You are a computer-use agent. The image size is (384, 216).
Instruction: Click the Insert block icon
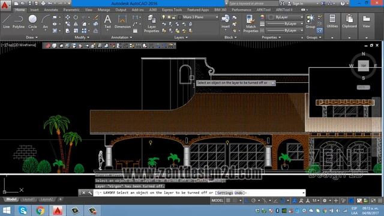[226, 22]
